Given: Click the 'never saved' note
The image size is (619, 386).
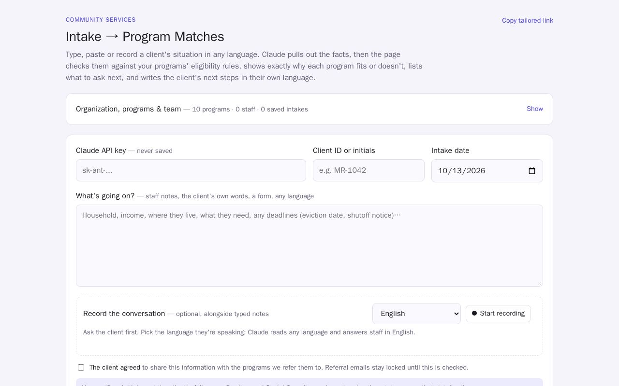Looking at the screenshot, I should 155,151.
